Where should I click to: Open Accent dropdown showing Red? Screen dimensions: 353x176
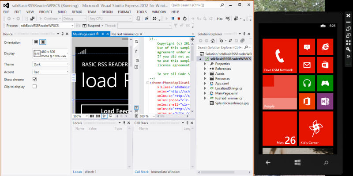click(50, 72)
